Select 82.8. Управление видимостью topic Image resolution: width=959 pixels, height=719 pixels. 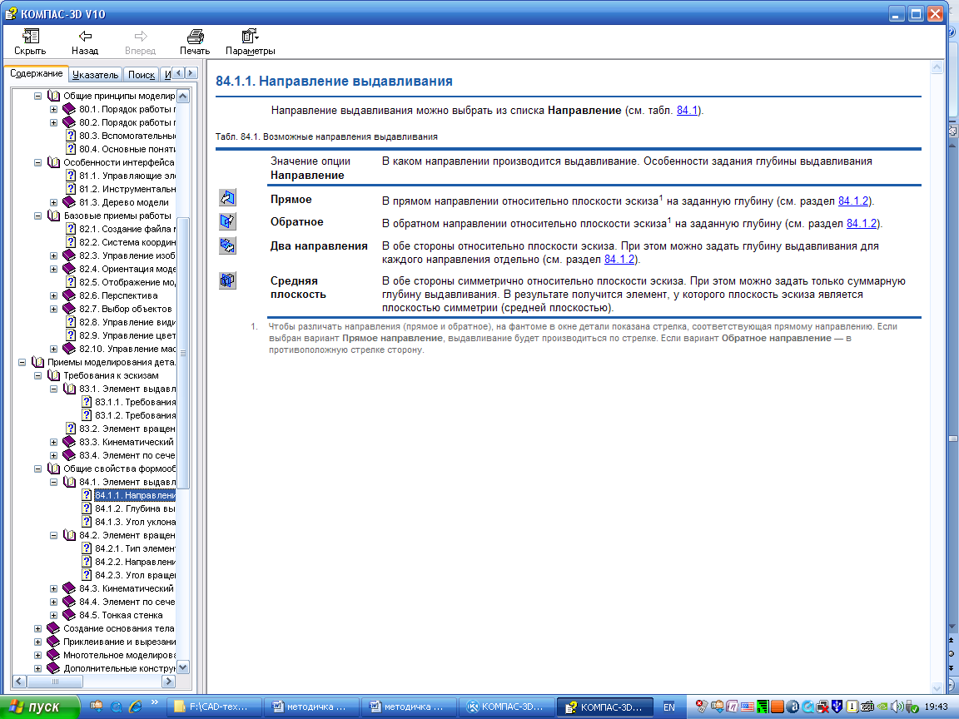point(127,322)
